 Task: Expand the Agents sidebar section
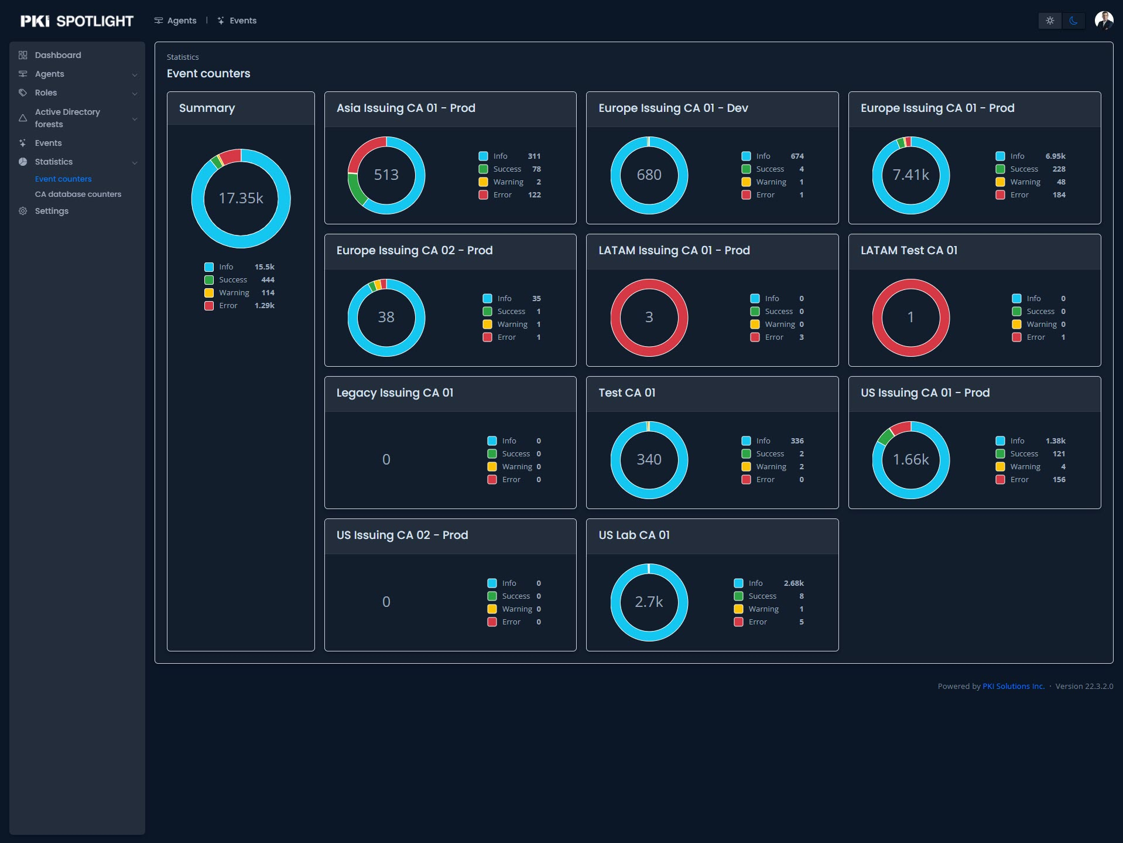click(136, 74)
